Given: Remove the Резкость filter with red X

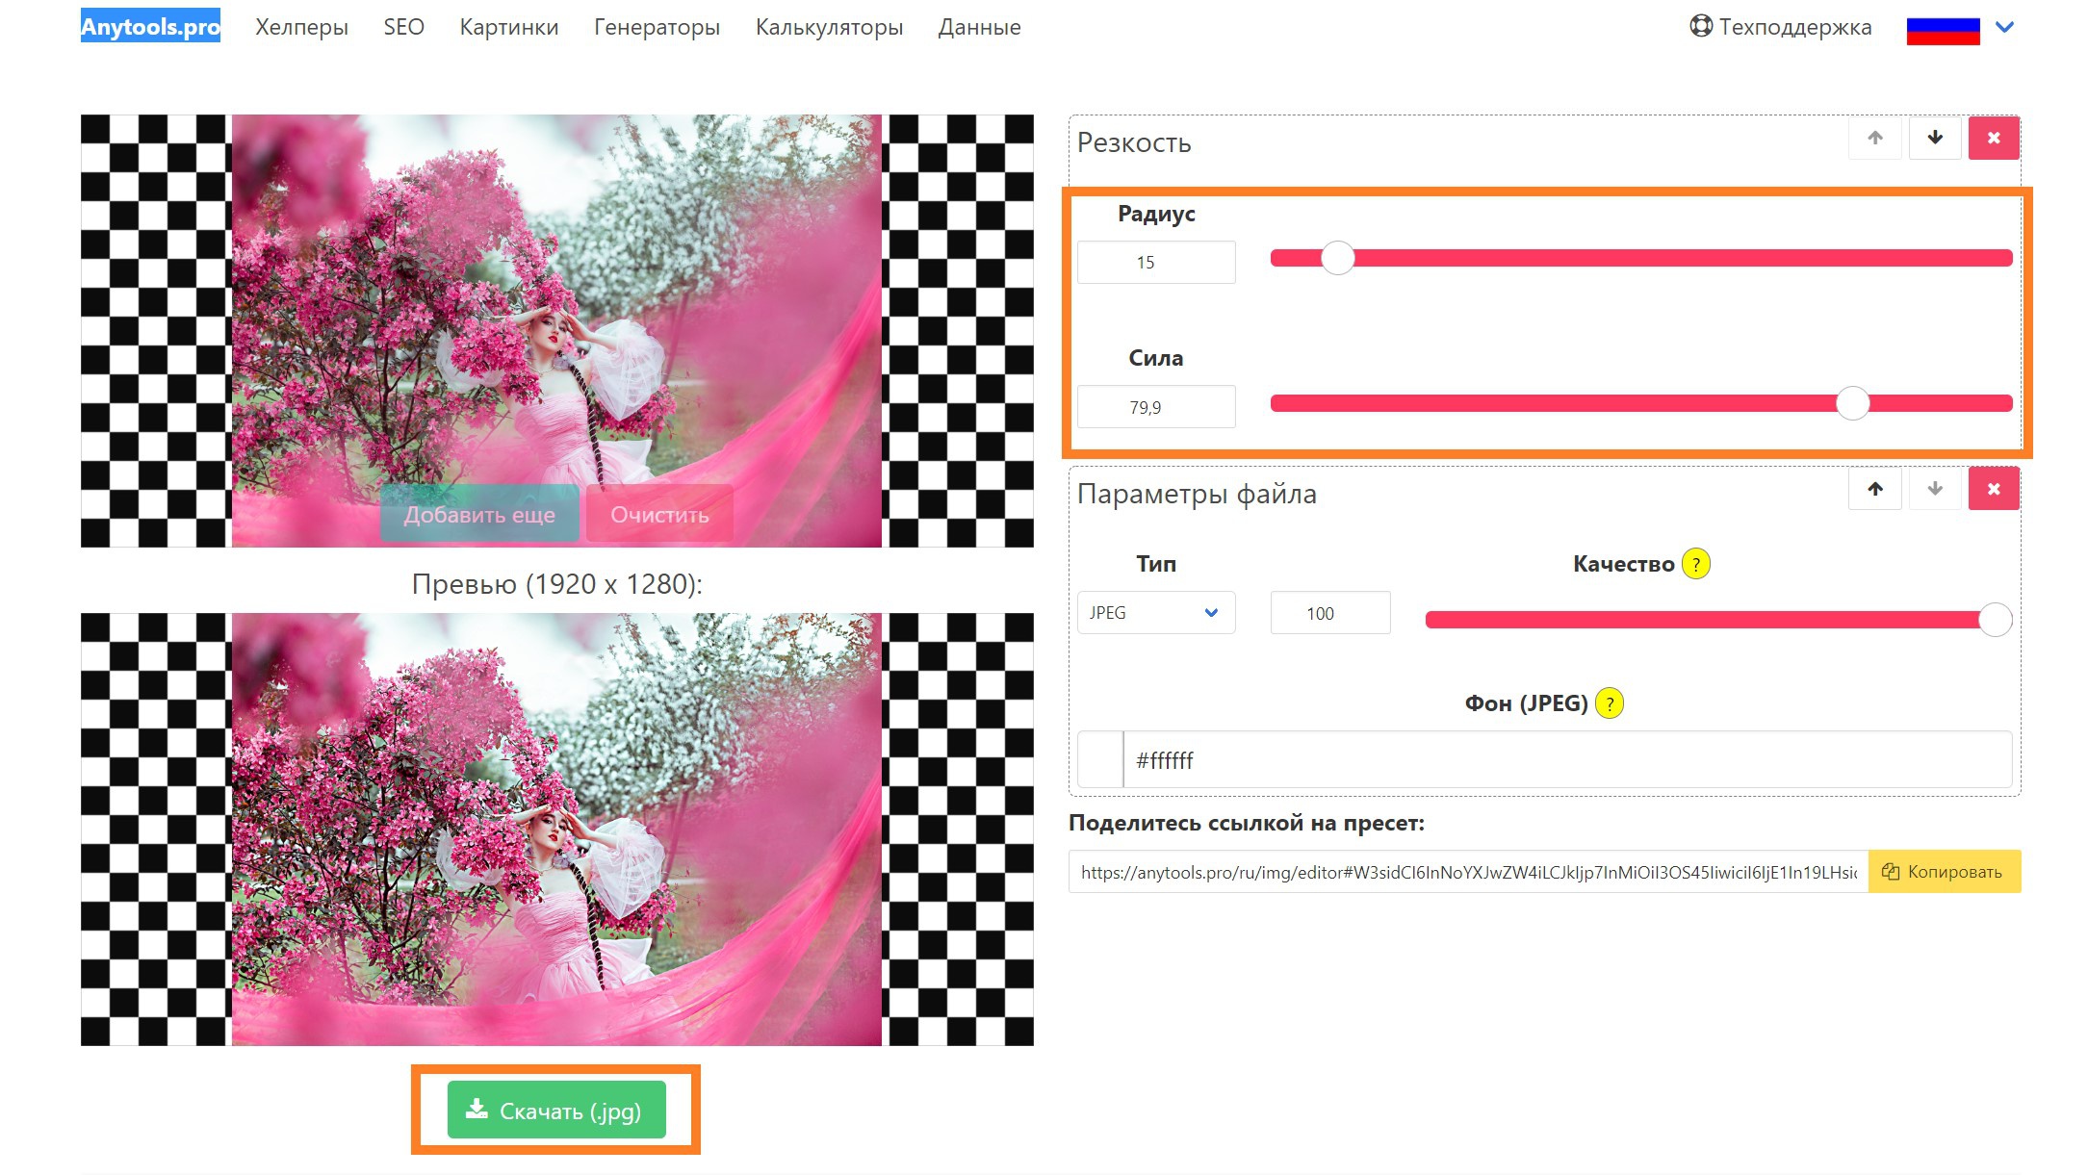Looking at the screenshot, I should click(1994, 138).
